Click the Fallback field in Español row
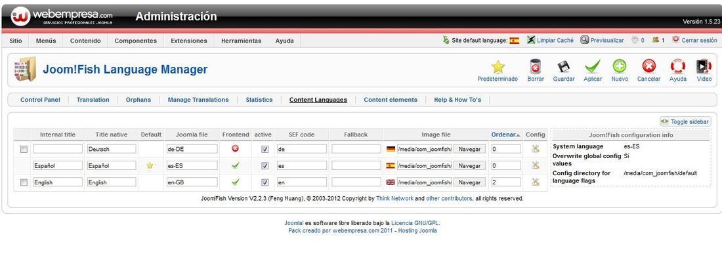Image resolution: width=722 pixels, height=269 pixels. click(356, 165)
